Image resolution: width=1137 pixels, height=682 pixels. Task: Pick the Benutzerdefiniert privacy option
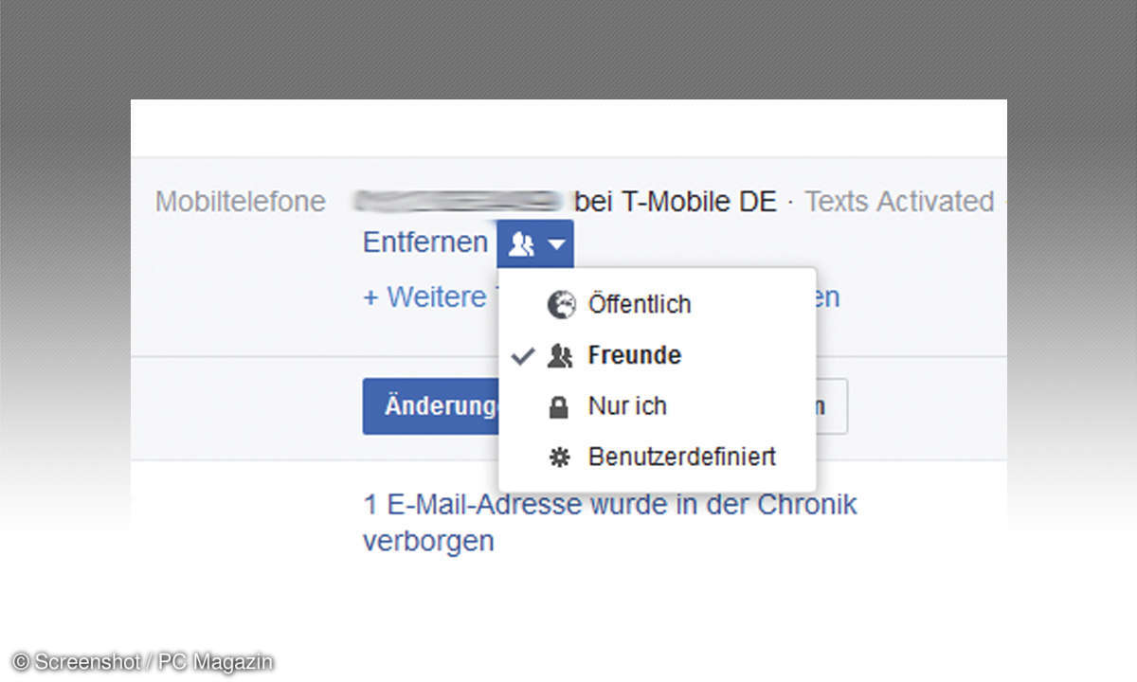coord(658,457)
